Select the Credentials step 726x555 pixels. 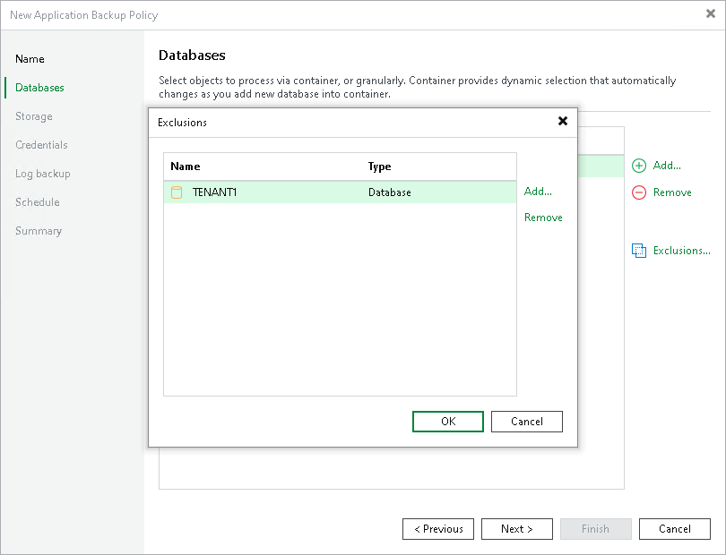tap(41, 145)
